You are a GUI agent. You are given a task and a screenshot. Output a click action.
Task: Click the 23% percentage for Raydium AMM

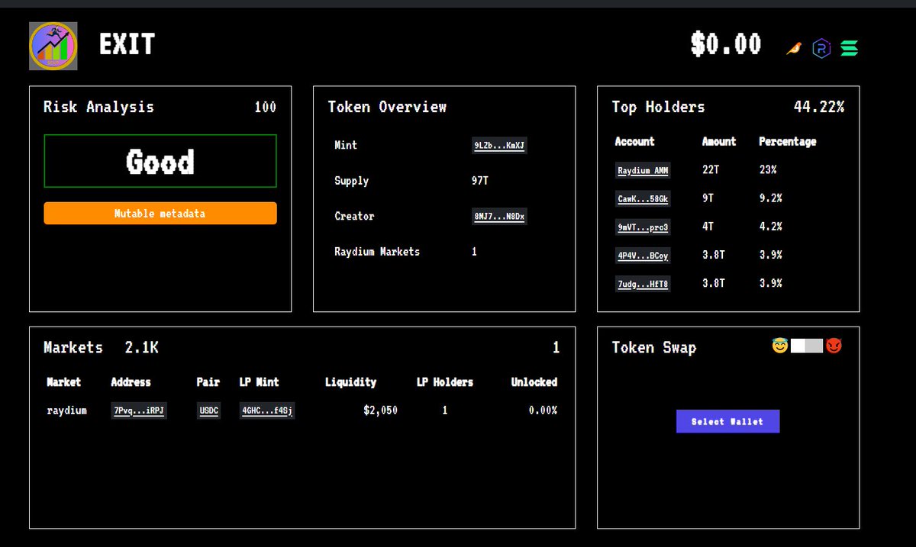point(767,170)
